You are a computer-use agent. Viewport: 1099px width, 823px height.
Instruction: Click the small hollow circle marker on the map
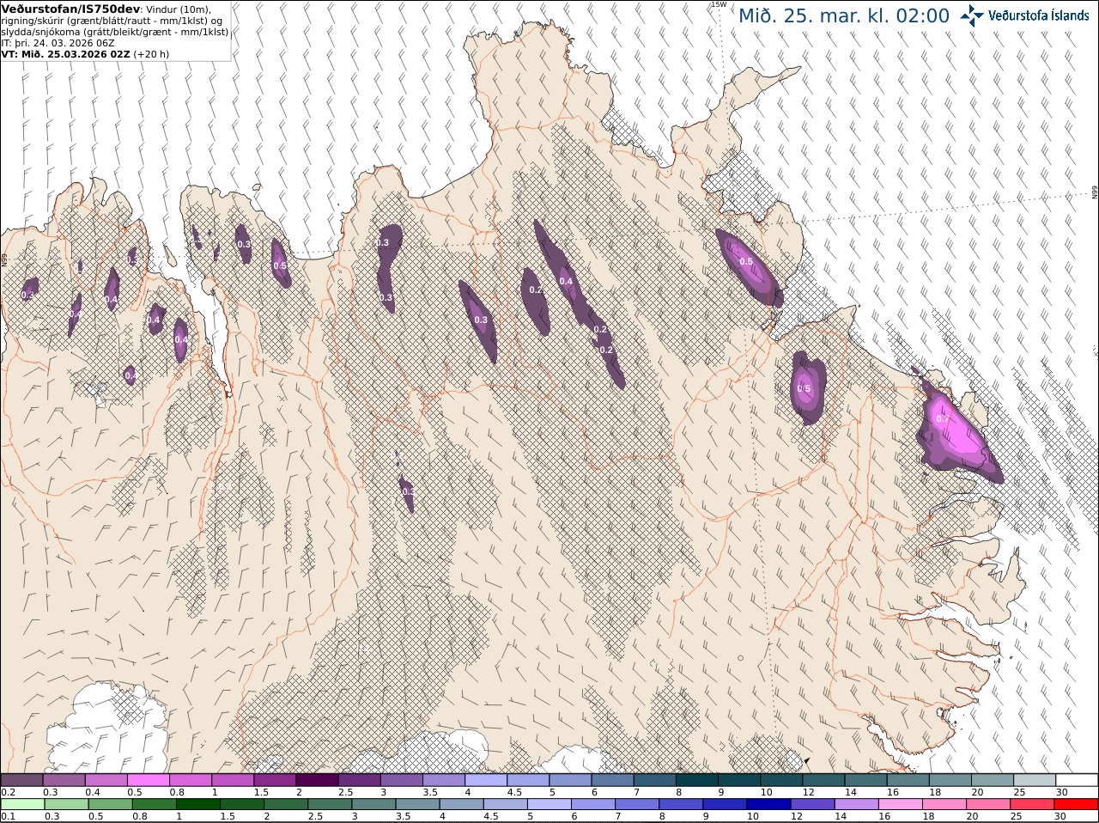[740, 659]
